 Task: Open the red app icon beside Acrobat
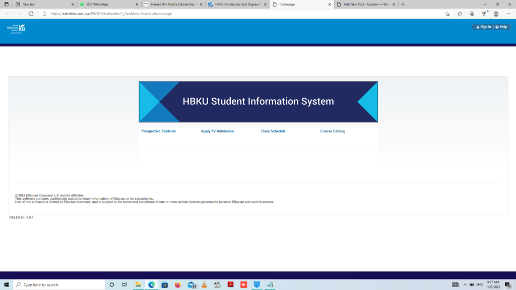[243, 285]
